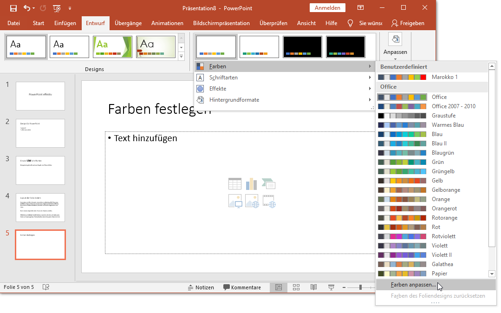Click the ribbon display options icon
501x313 pixels.
[360, 8]
